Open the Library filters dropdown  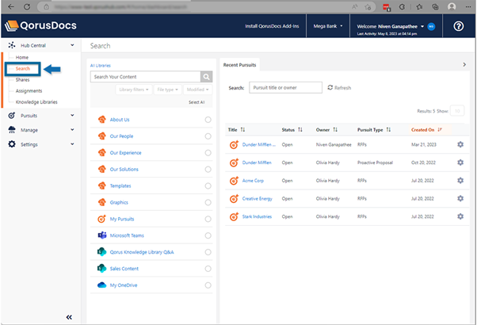pos(134,90)
